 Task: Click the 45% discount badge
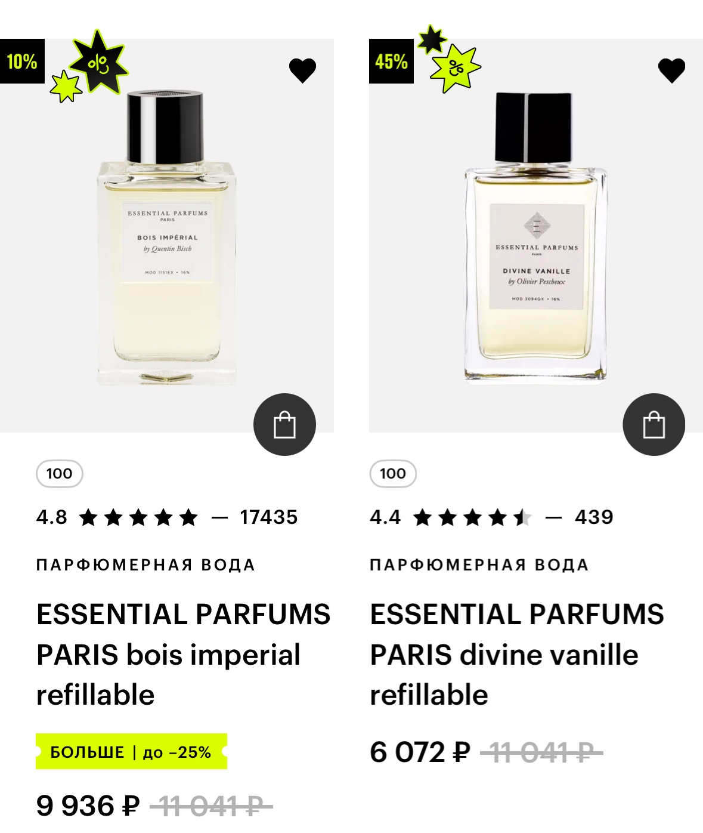391,61
